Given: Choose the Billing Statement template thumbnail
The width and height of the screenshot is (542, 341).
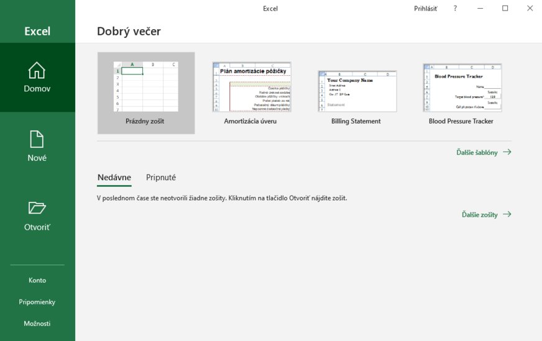Looking at the screenshot, I should tap(356, 91).
